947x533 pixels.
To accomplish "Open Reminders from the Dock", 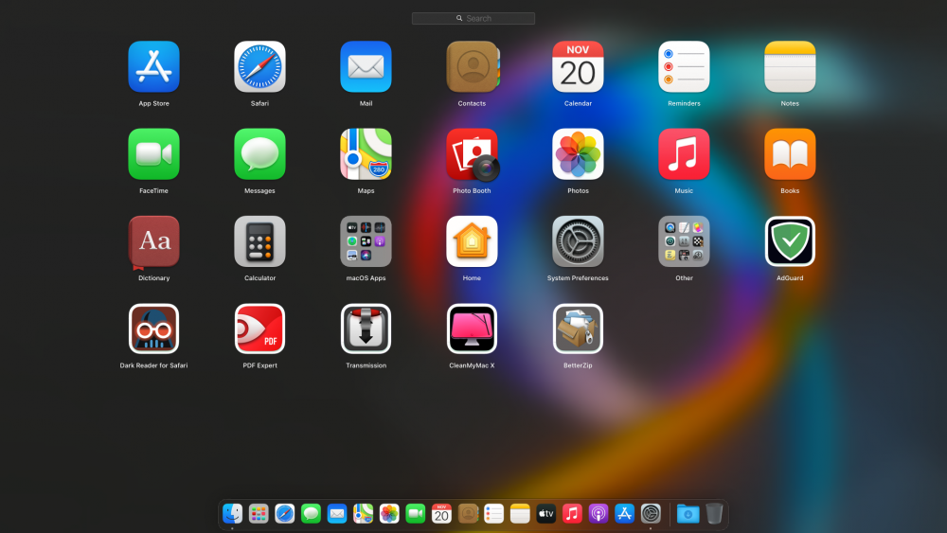I will click(494, 514).
